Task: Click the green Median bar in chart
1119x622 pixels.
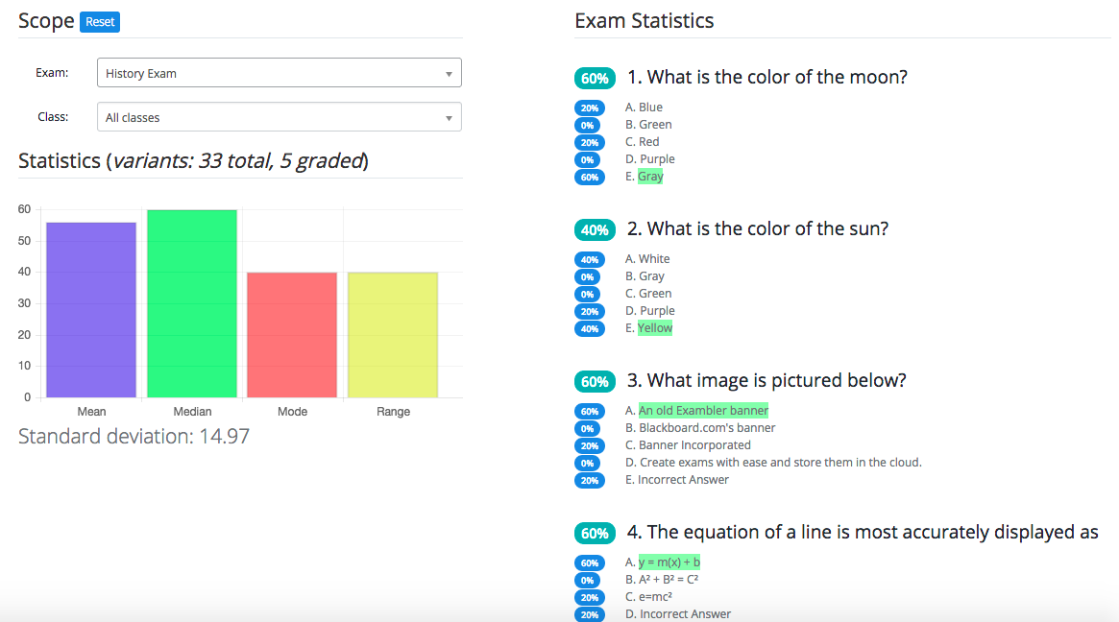Action: coord(192,303)
